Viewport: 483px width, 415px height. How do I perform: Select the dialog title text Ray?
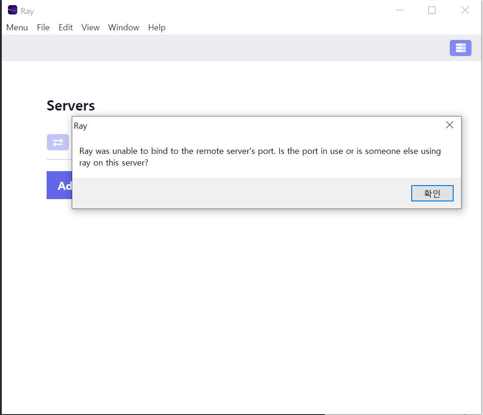coord(80,125)
